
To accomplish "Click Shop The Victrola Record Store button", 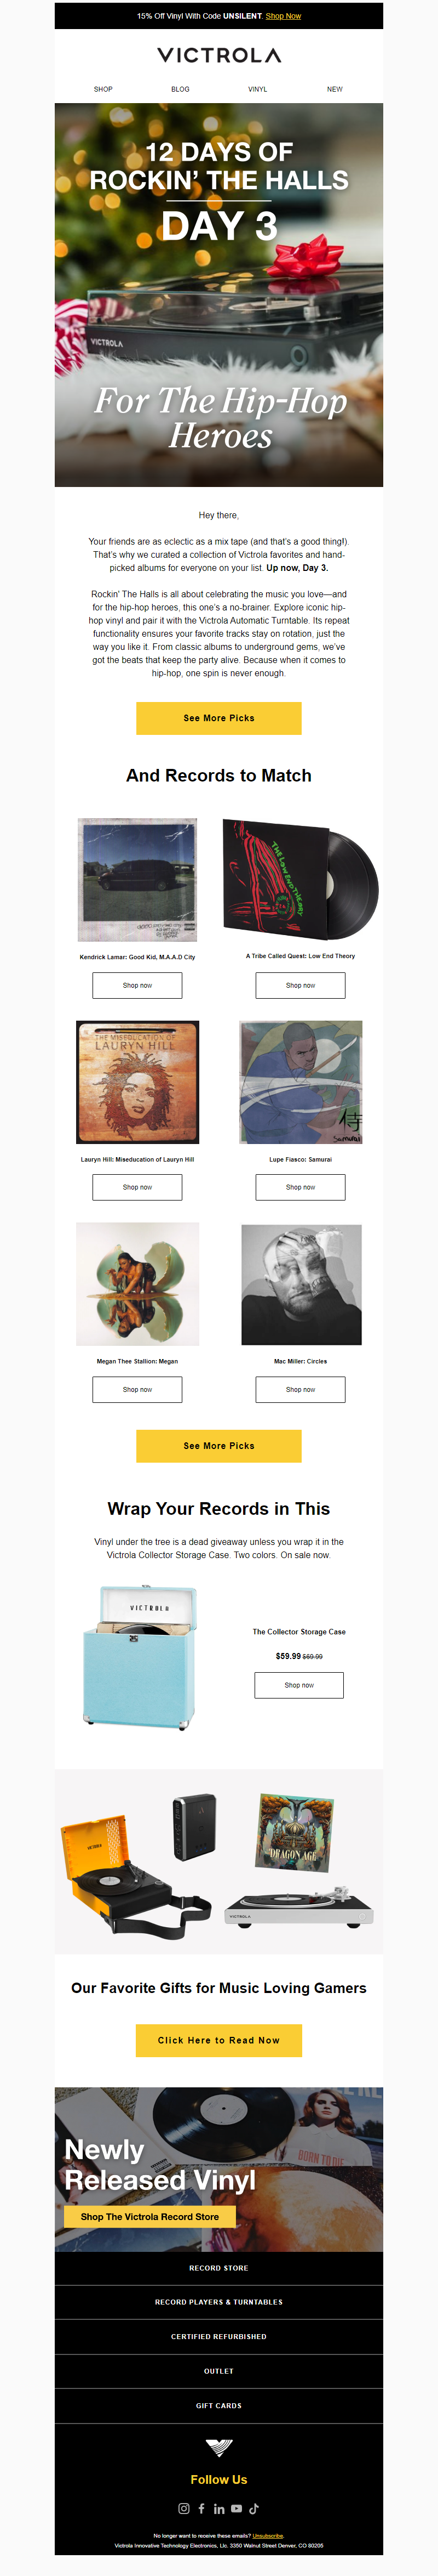I will tap(149, 2216).
